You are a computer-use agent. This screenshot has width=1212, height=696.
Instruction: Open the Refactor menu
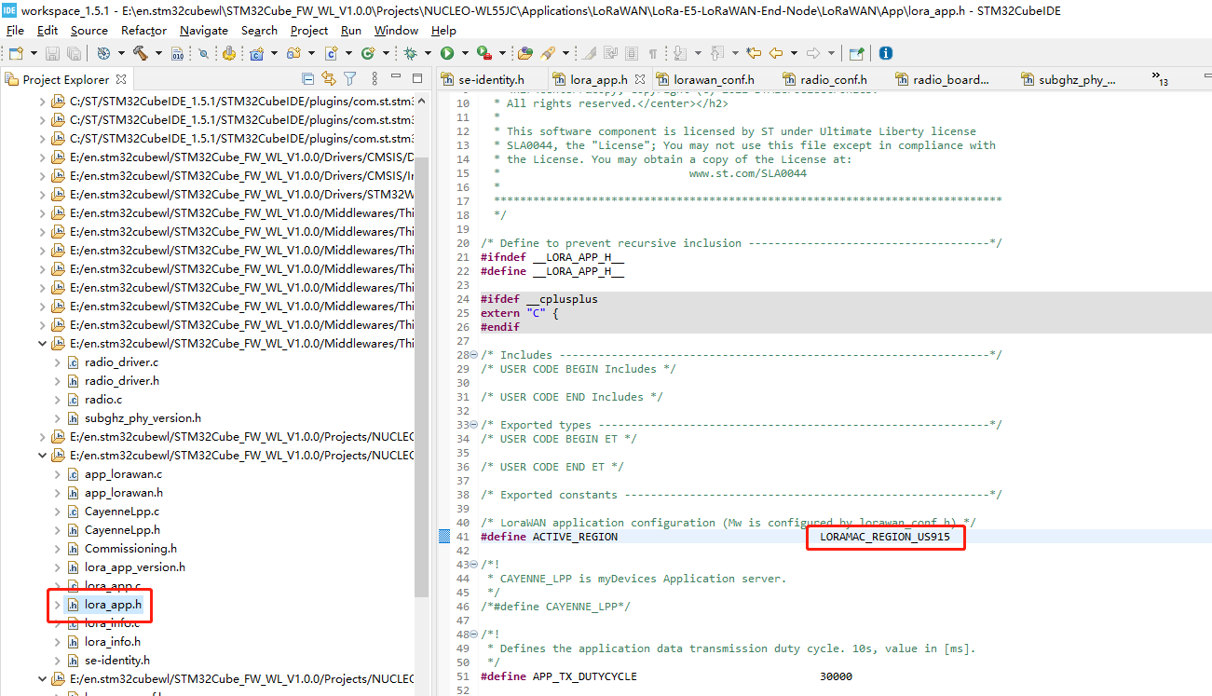pos(143,30)
